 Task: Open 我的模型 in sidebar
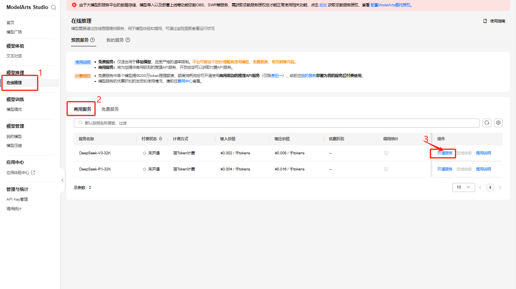[14, 137]
